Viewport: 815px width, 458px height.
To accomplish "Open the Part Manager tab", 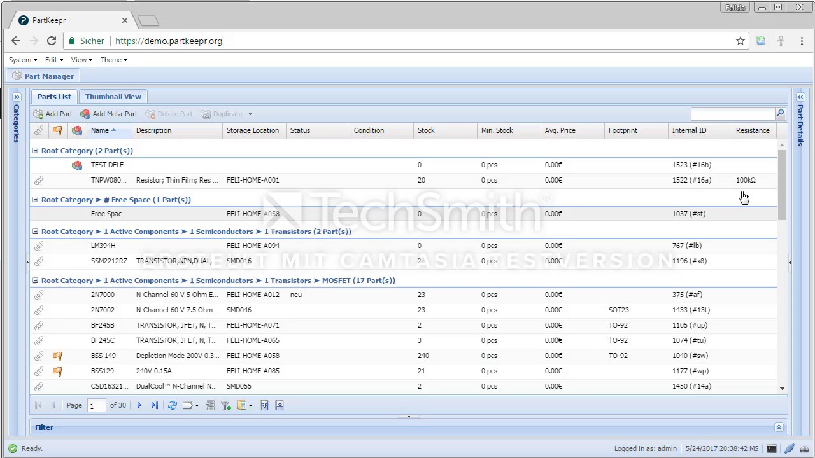I will pos(43,76).
